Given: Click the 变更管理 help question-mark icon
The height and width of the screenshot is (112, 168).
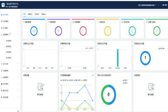Looking at the screenshot, I should pos(10,35).
